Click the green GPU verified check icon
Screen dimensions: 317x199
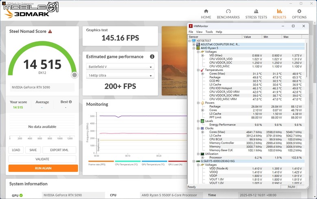21,195
